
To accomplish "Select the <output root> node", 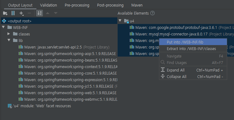I will [59, 21].
